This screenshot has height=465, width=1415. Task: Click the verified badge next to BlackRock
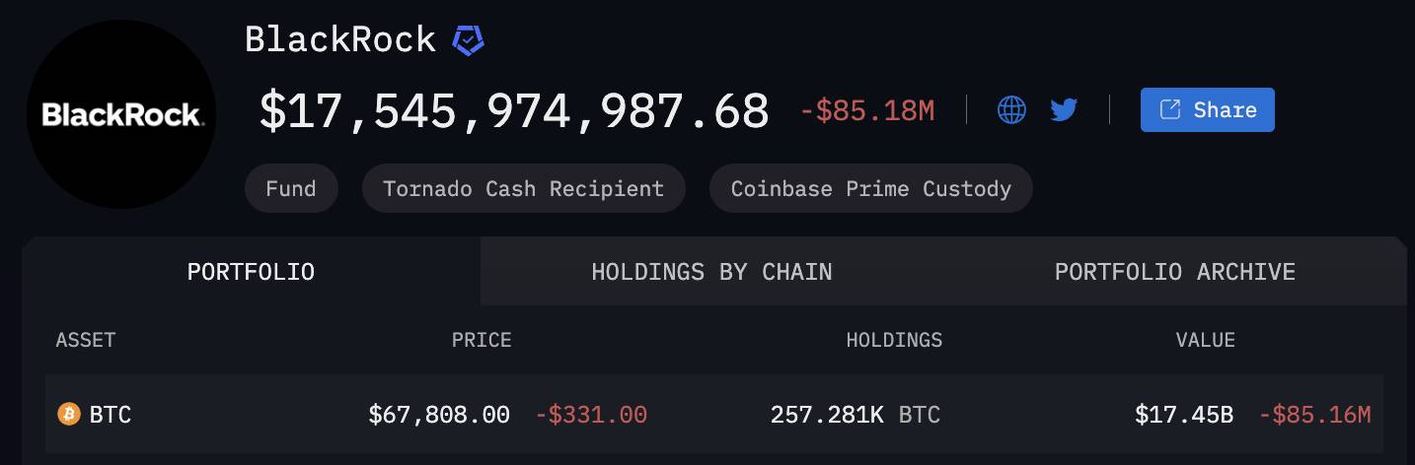468,40
